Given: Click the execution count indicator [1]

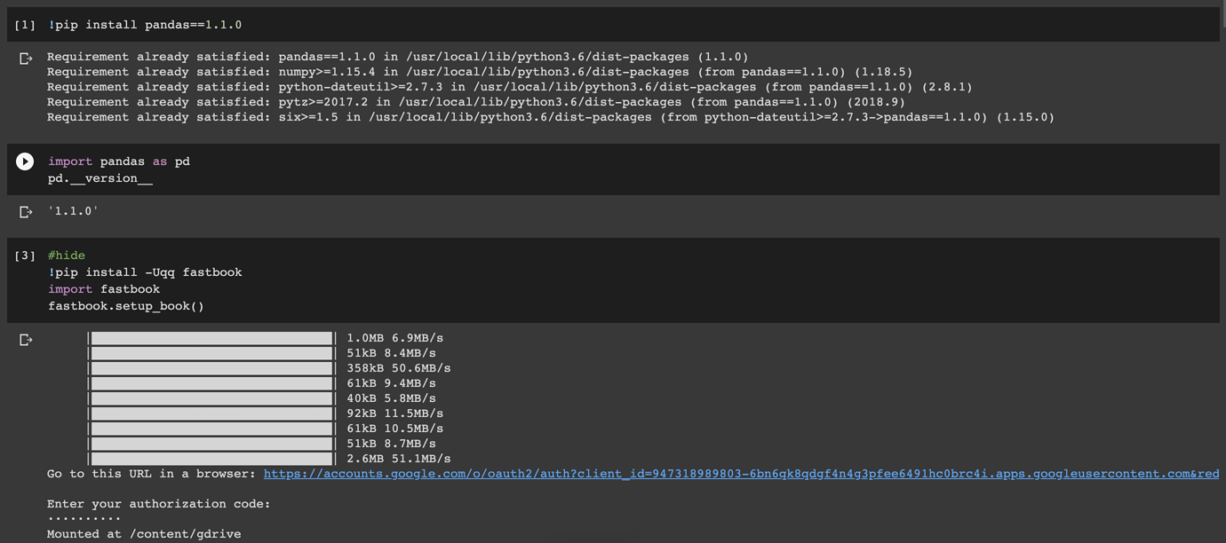Looking at the screenshot, I should 25,24.
